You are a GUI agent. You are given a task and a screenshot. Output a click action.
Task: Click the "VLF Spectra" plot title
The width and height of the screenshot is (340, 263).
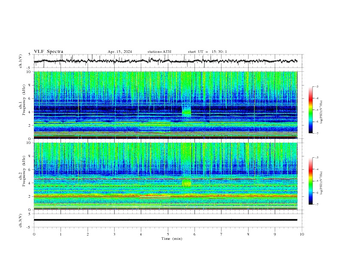(49, 52)
